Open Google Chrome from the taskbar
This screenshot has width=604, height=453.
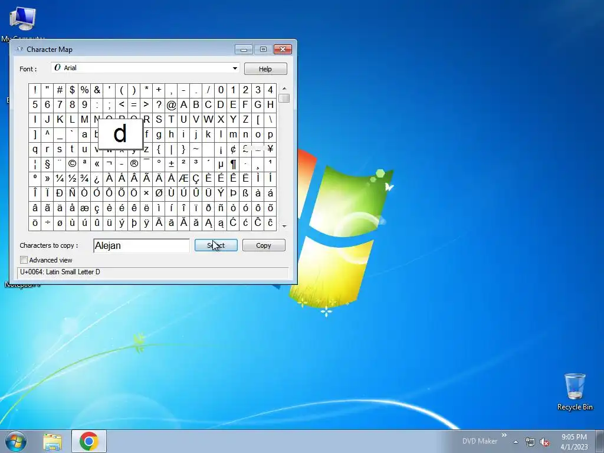tap(89, 441)
